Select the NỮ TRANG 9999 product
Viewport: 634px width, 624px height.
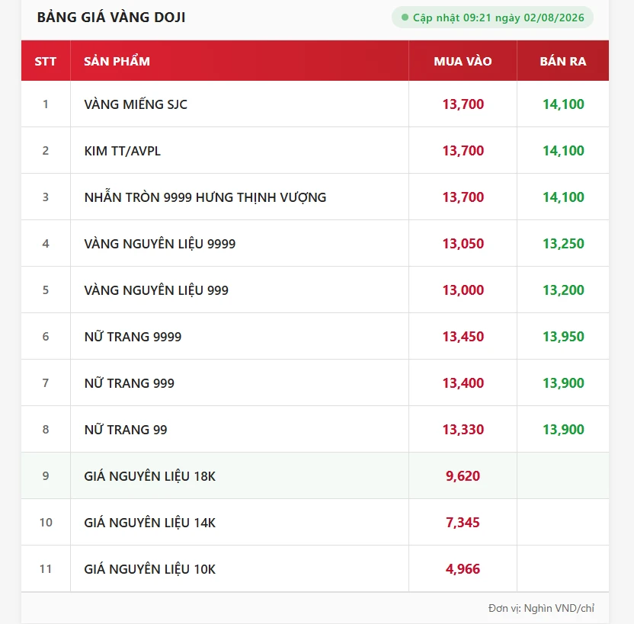click(x=133, y=337)
